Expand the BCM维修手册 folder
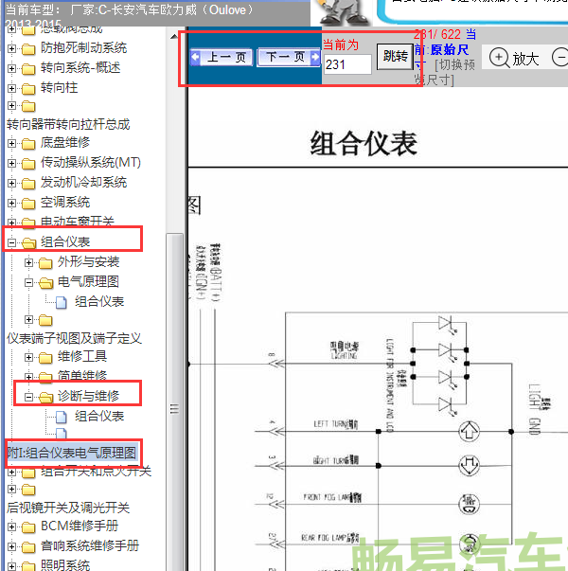The height and width of the screenshot is (571, 568). (x=11, y=526)
